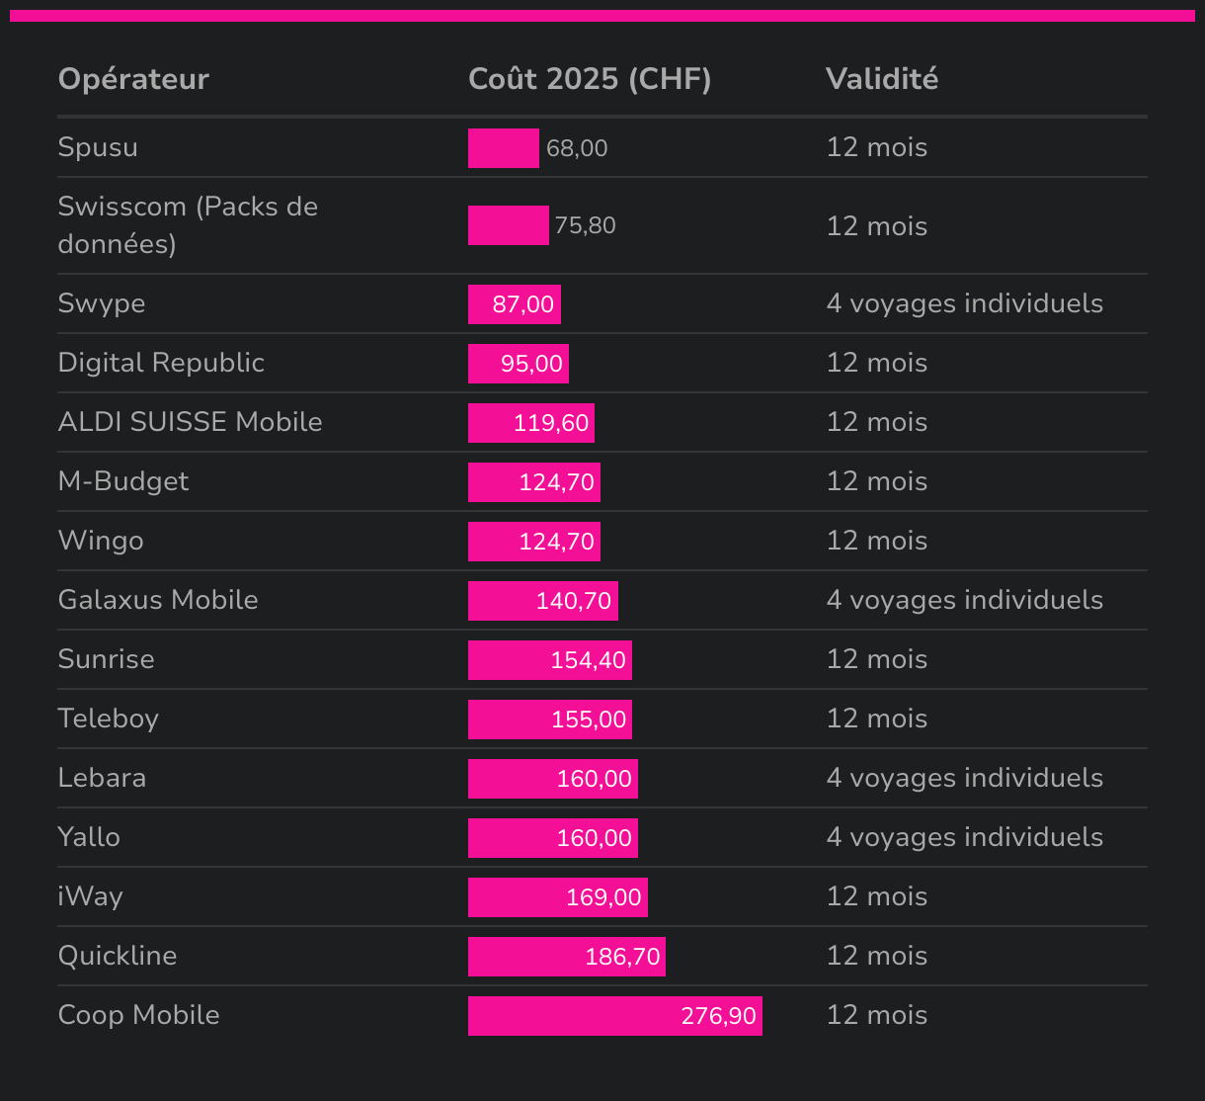Select the Sunrise bar showing 154,40
Viewport: 1205px width, 1101px height.
(550, 660)
